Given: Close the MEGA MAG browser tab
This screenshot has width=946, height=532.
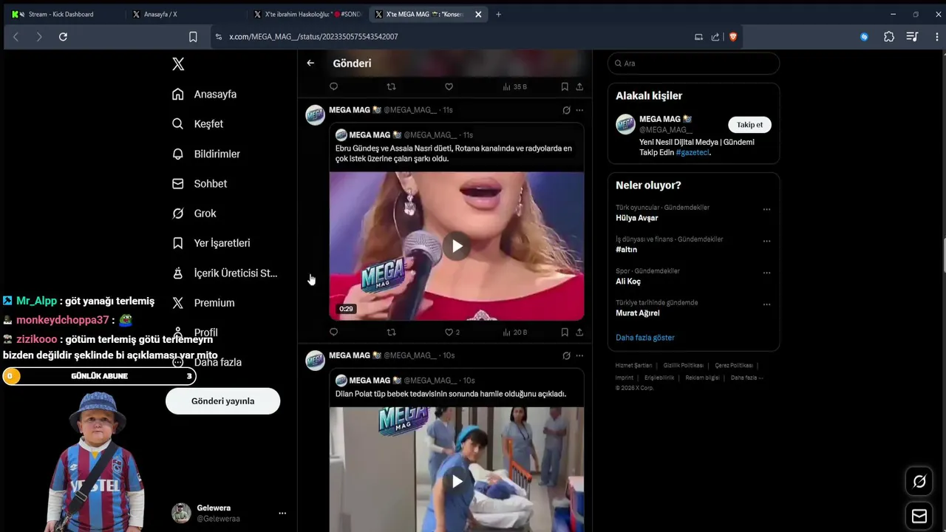Looking at the screenshot, I should click(478, 14).
